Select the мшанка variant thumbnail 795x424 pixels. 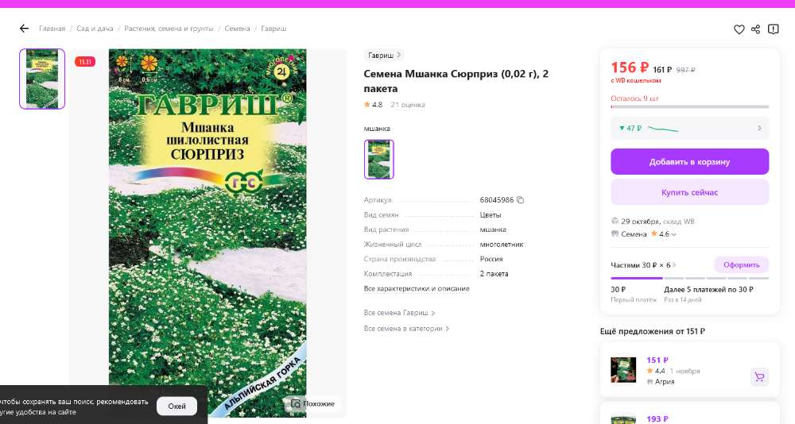(x=378, y=159)
